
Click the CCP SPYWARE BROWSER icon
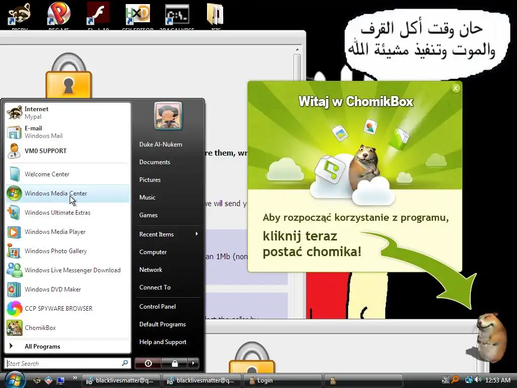(x=14, y=309)
